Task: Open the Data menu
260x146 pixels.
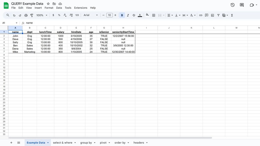Action: [59, 8]
